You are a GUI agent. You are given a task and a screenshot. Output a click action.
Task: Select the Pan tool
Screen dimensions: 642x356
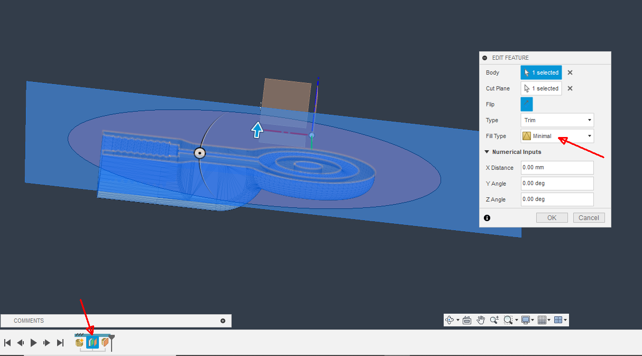coord(481,320)
